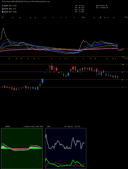Click the blue DOW ST legend swatch
Viewport: 128px width, 169px height.
click(3, 6)
